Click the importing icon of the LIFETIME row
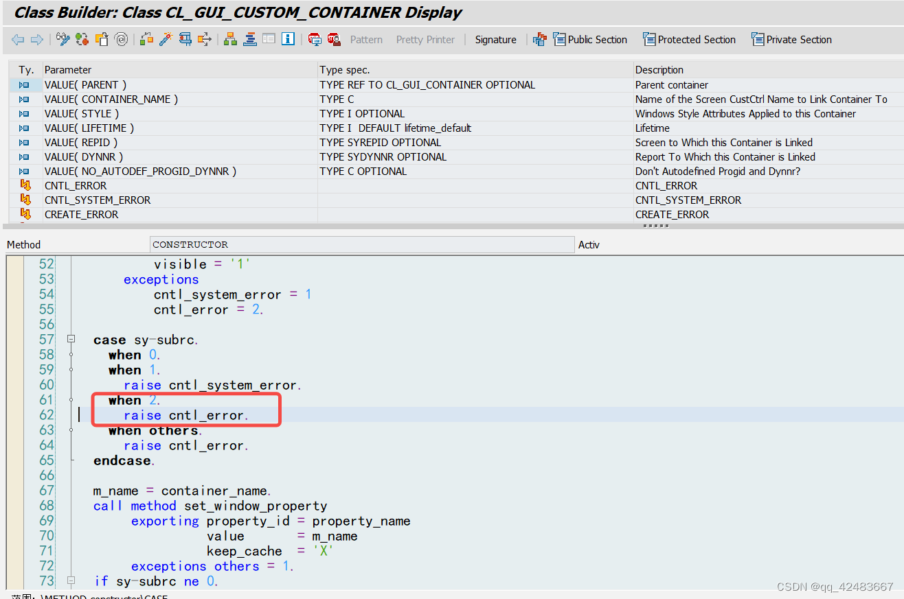Screen dimensions: 904x599 coord(25,128)
